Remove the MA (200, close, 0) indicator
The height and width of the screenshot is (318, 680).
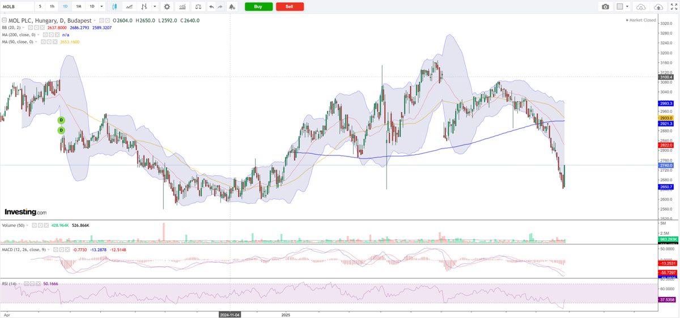(57, 35)
